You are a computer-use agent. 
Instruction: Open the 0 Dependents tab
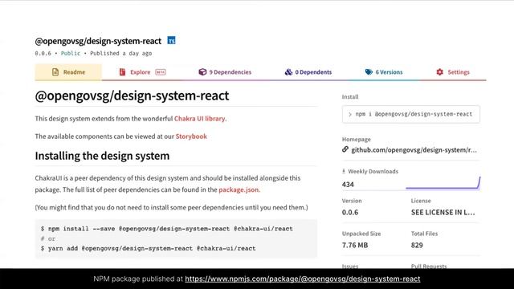click(308, 72)
